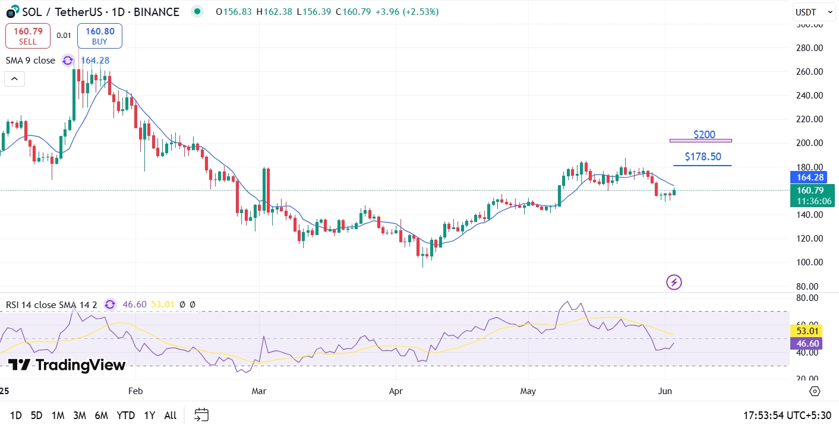Open the go-to-date calendar icon
Screen dimensions: 839x425
click(x=201, y=415)
